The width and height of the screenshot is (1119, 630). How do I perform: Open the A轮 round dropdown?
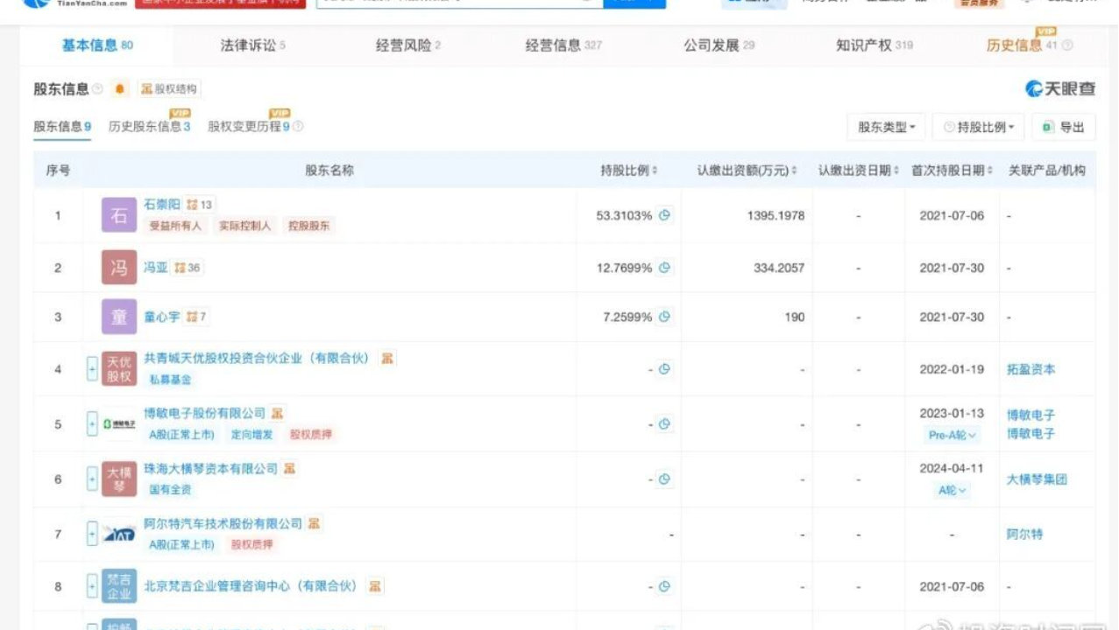point(953,490)
